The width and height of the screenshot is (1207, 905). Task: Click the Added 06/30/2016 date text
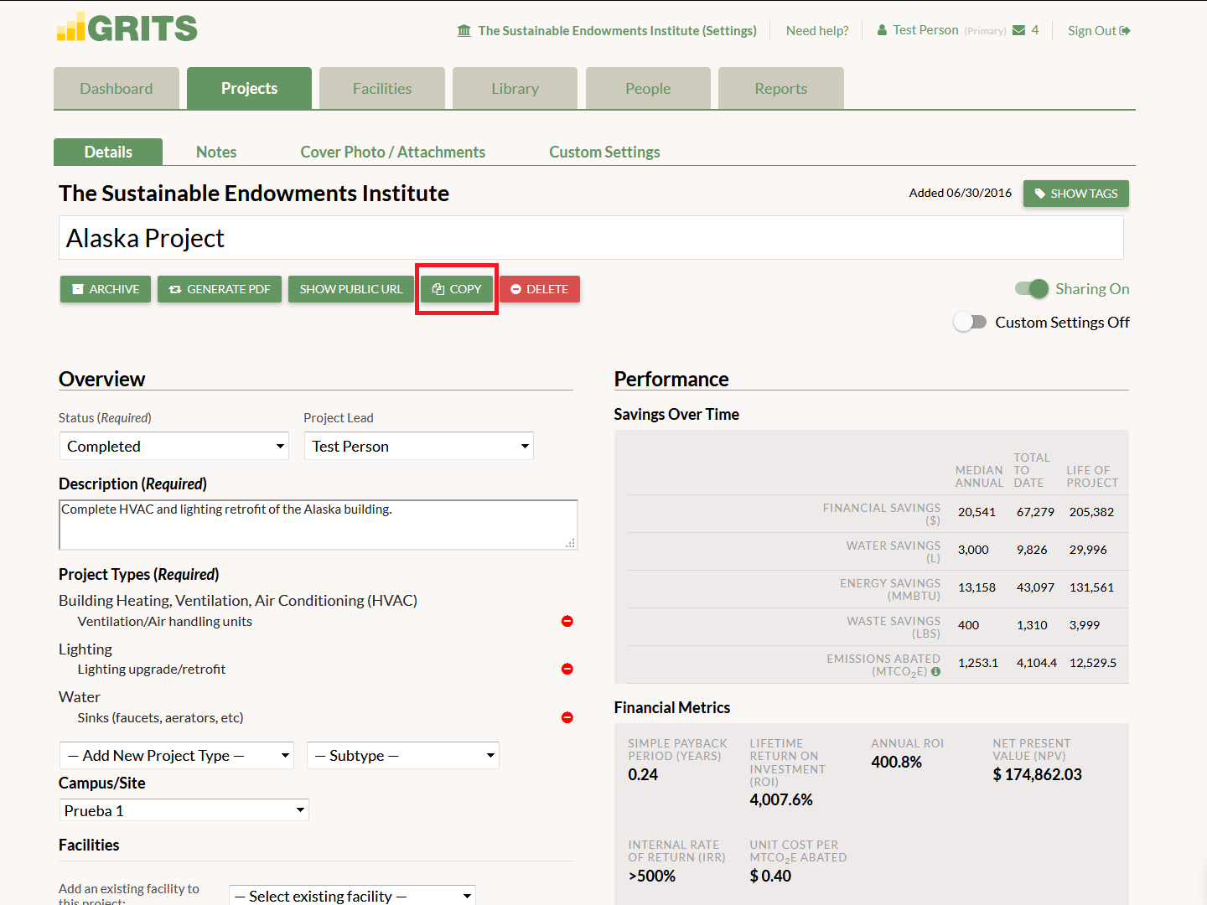click(961, 193)
